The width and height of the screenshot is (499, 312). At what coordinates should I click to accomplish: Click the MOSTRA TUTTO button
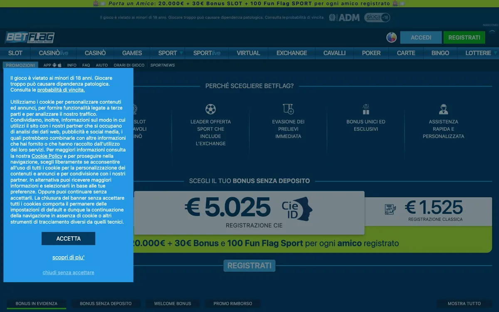464,304
